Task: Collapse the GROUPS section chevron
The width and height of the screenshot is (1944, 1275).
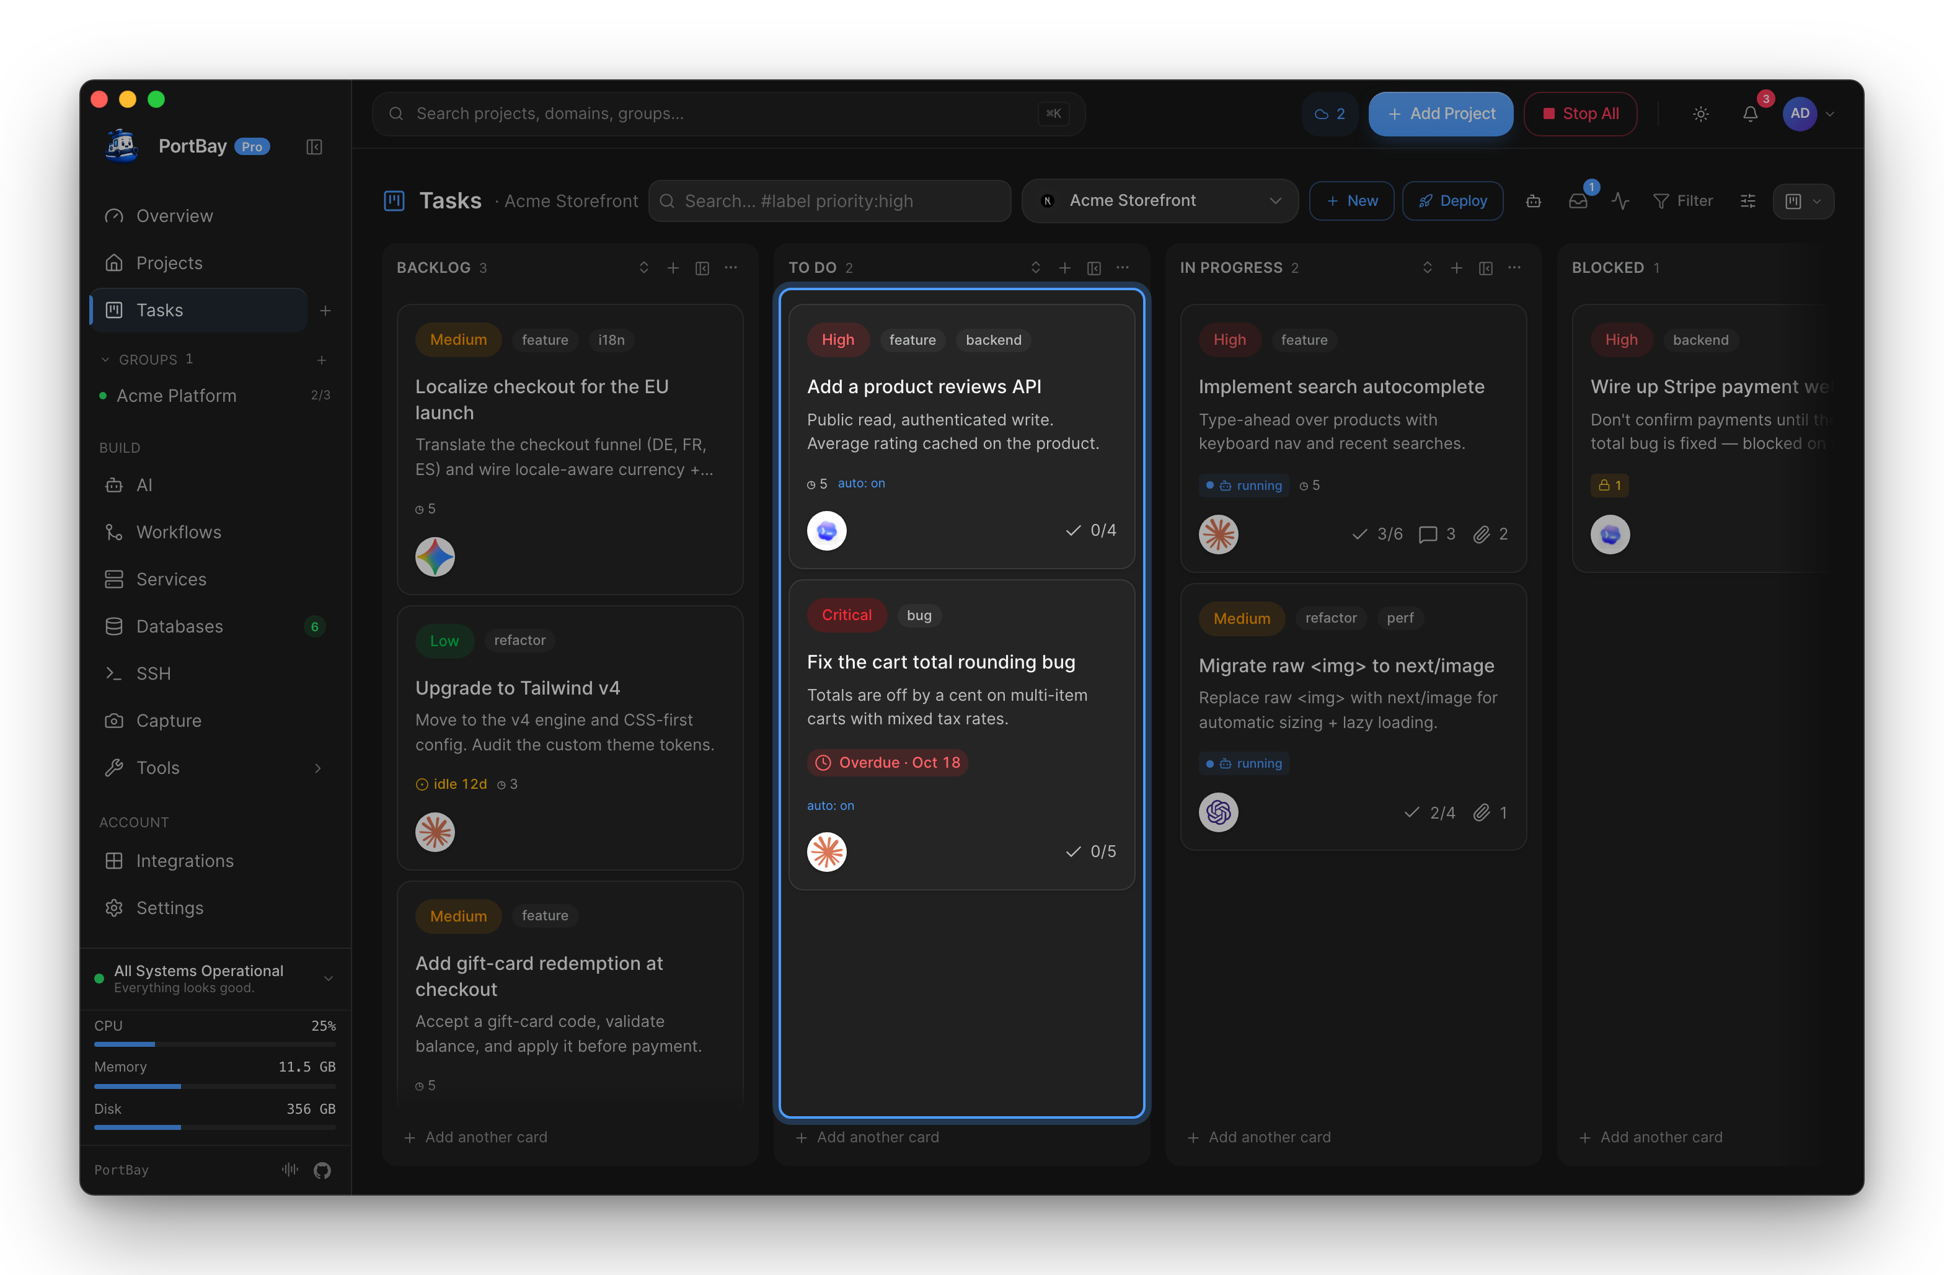Action: (x=105, y=360)
